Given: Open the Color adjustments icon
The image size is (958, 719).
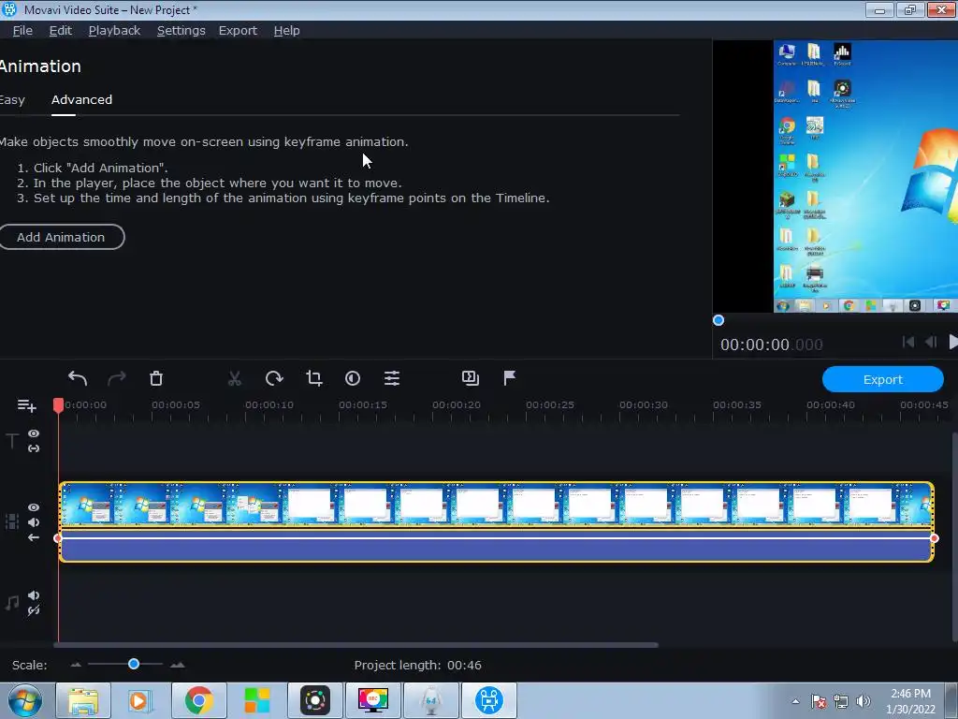Looking at the screenshot, I should (x=353, y=378).
